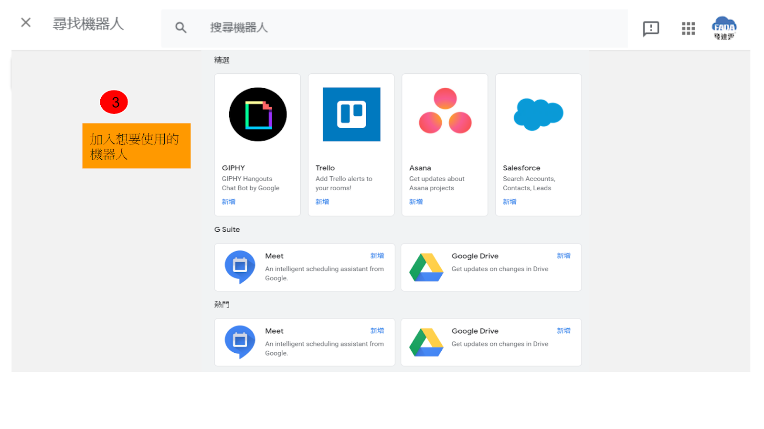Screen dimensions: 764x429
Task: Click Meet scheduling assistant description in 熱門
Action: [325, 348]
